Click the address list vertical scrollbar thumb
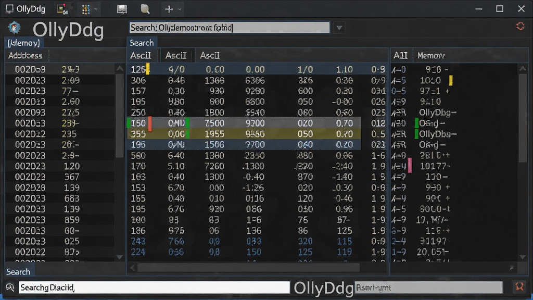Viewport: 533px width, 300px height. [x=120, y=116]
